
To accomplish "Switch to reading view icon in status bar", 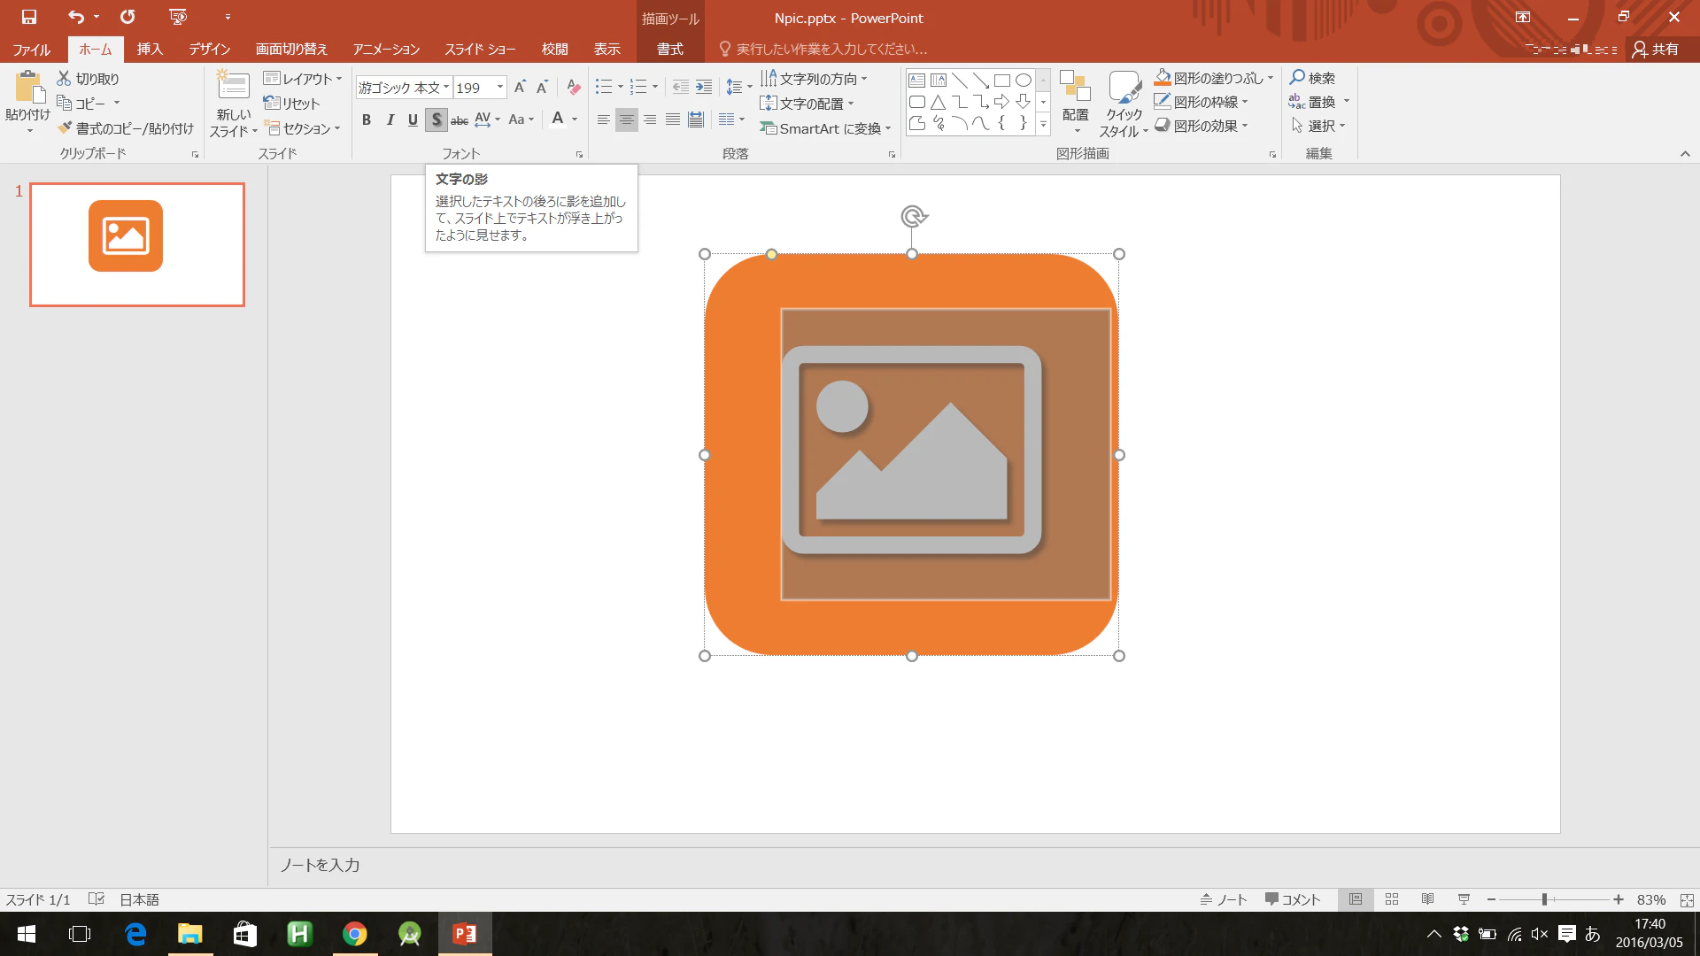I will tap(1427, 899).
